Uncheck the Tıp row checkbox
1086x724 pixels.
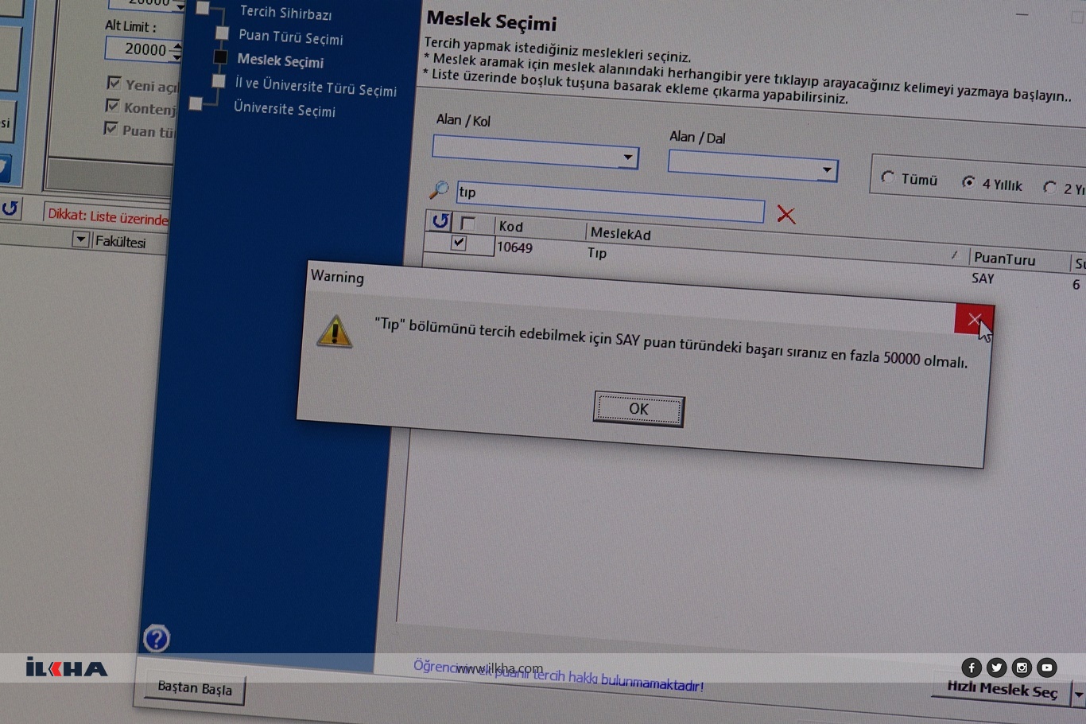tap(459, 243)
